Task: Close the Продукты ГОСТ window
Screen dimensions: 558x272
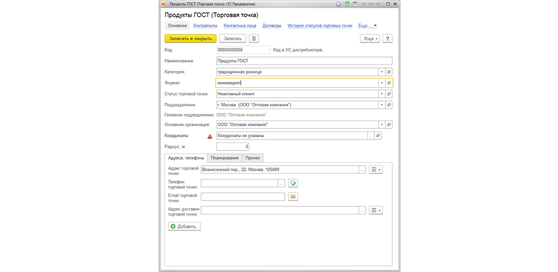Action: (396, 4)
